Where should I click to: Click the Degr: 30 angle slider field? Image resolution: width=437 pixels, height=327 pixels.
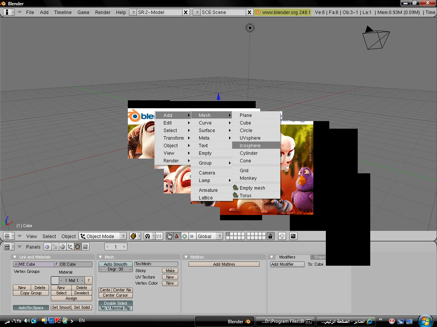116,269
